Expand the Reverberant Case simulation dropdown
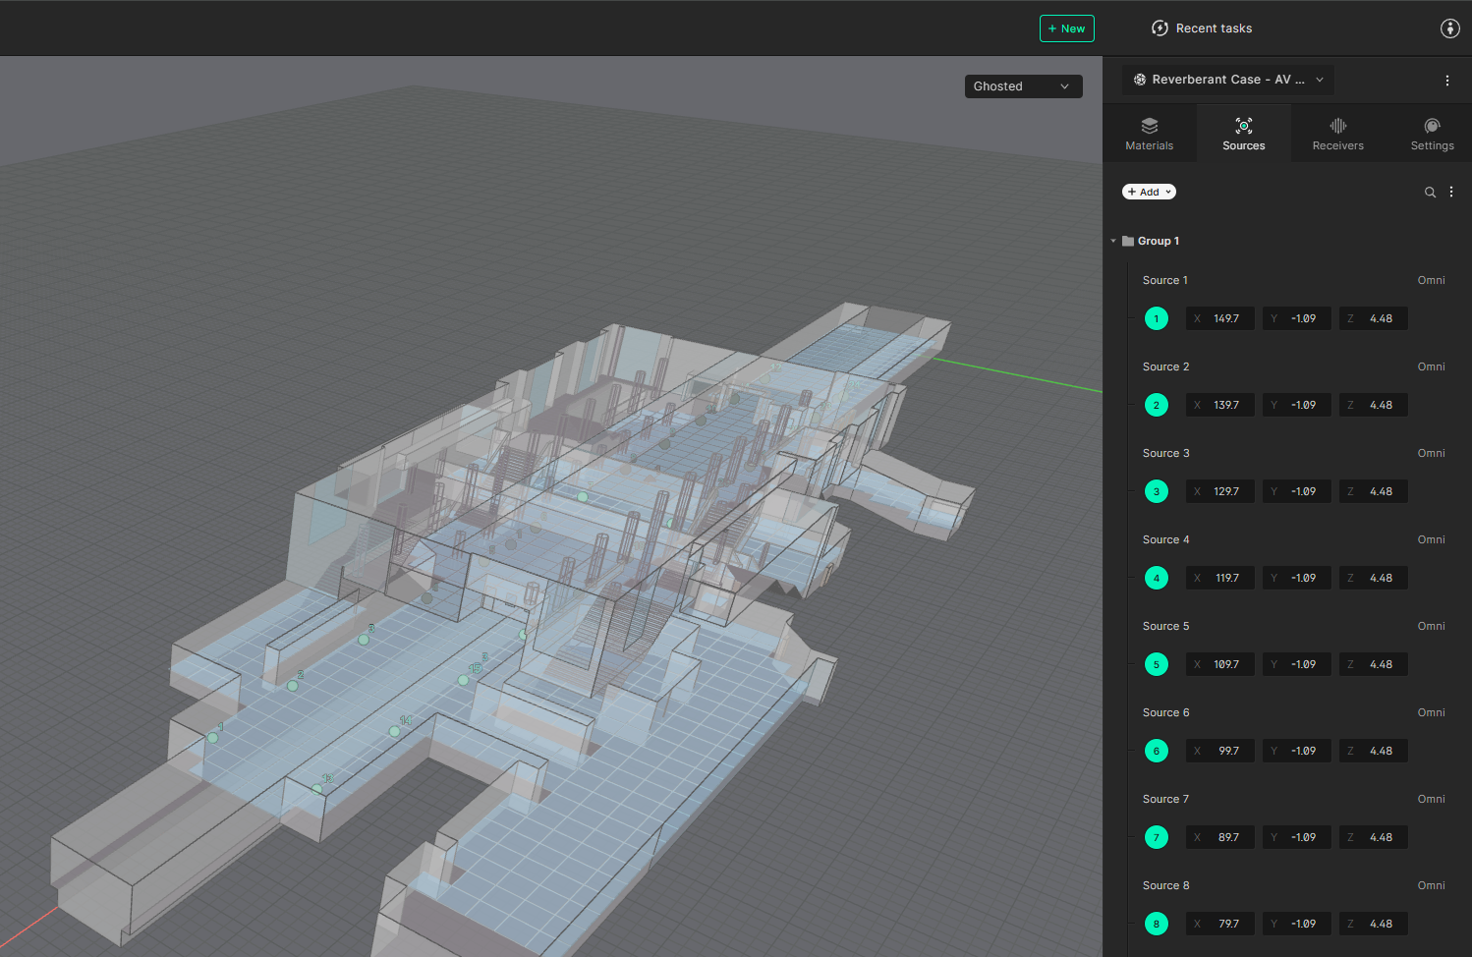Image resolution: width=1472 pixels, height=957 pixels. click(1228, 80)
